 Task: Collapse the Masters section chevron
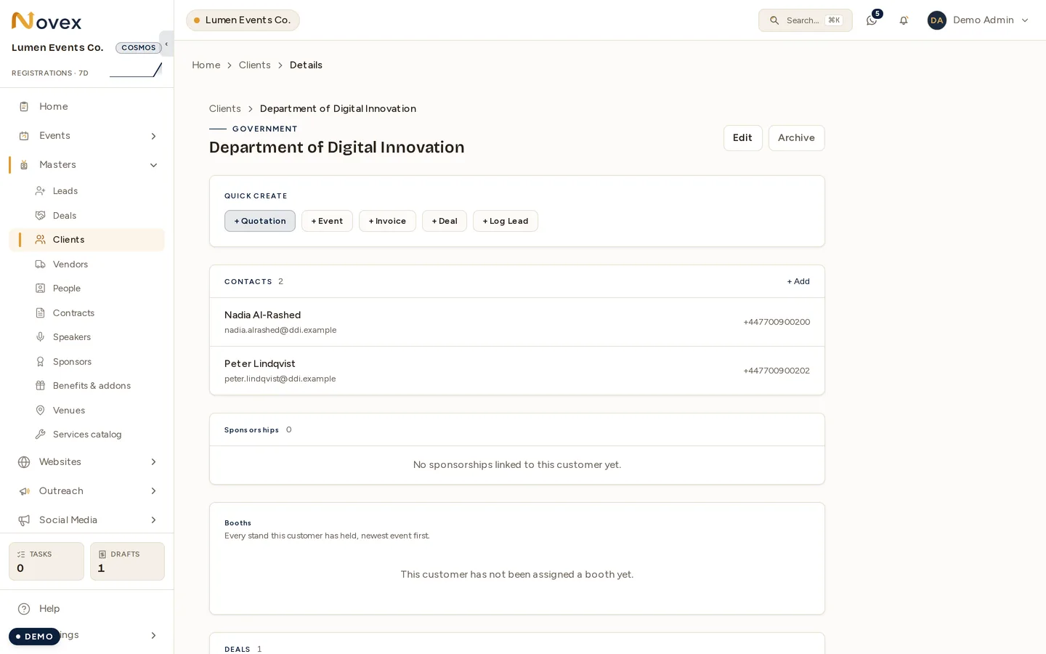pos(153,165)
